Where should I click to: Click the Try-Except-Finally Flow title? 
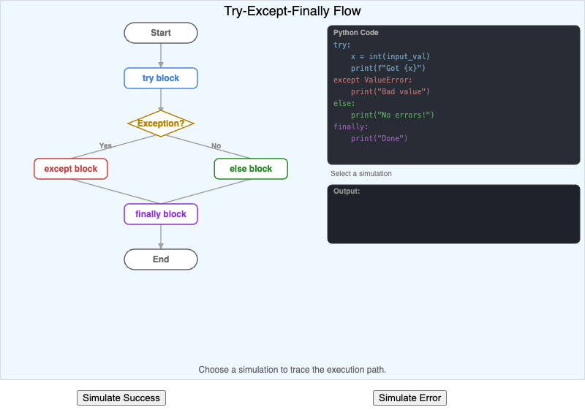point(292,11)
